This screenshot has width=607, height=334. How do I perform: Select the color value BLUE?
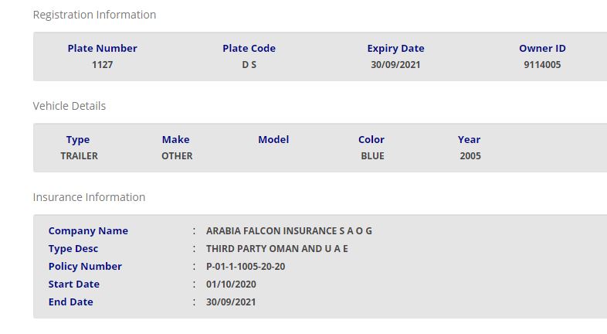(x=372, y=156)
